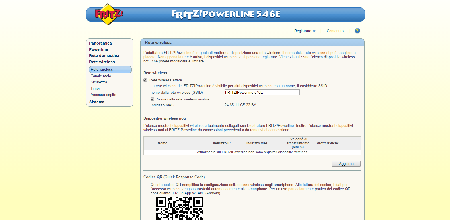Screen dimensions: 450x220
Task: Select the highlighted Rete wireless subitem
Action: point(102,70)
